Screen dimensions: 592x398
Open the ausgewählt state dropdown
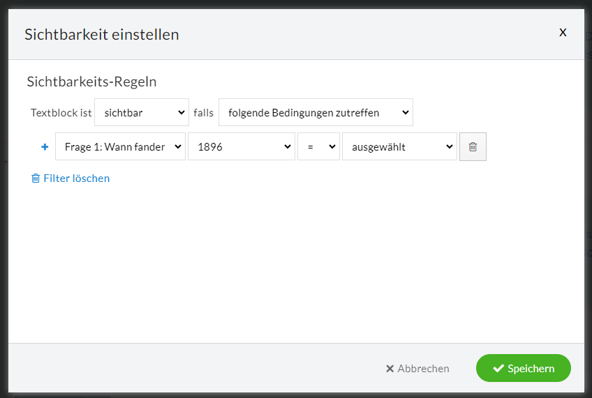[x=399, y=146]
